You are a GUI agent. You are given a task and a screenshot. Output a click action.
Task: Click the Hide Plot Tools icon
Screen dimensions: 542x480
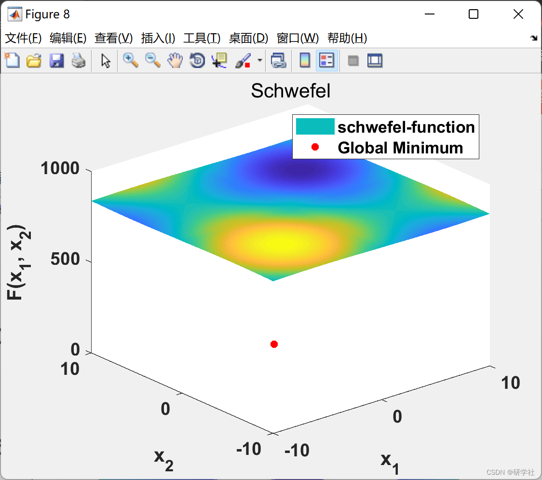[x=353, y=61]
